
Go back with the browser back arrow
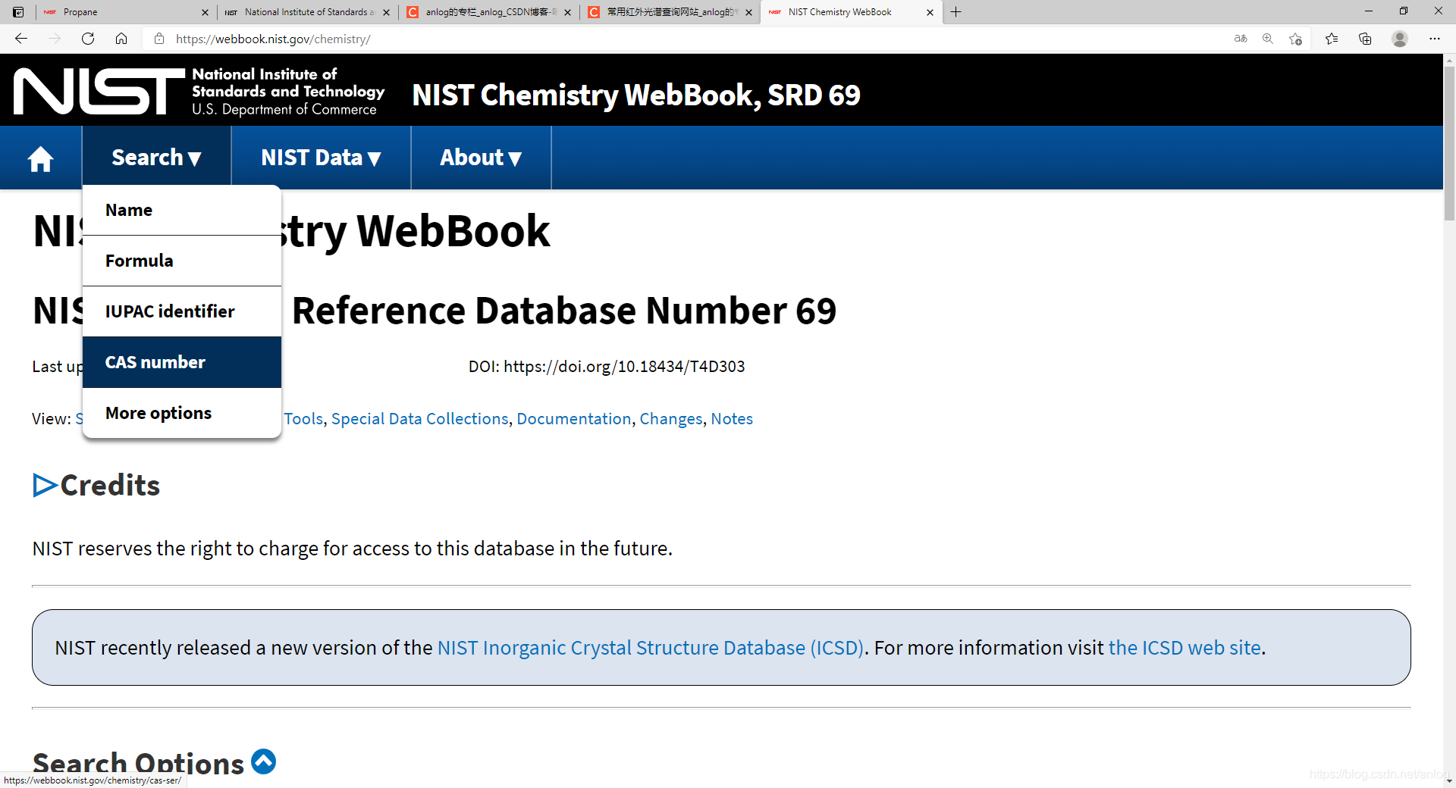pyautogui.click(x=21, y=39)
